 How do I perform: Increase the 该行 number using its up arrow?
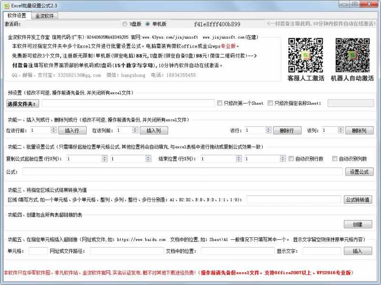(x=269, y=128)
